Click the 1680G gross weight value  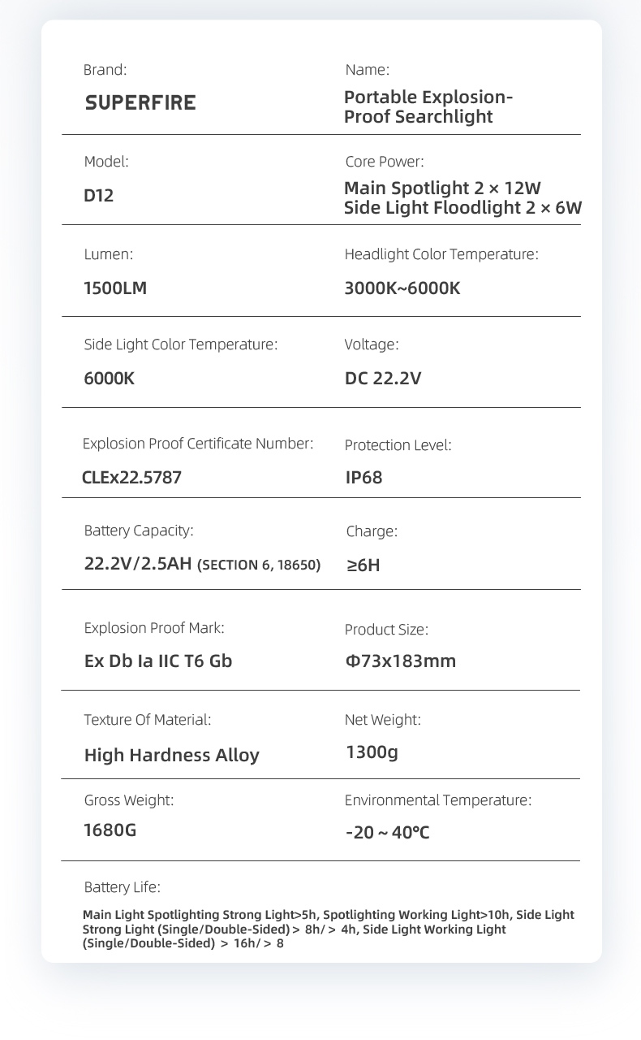[110, 830]
